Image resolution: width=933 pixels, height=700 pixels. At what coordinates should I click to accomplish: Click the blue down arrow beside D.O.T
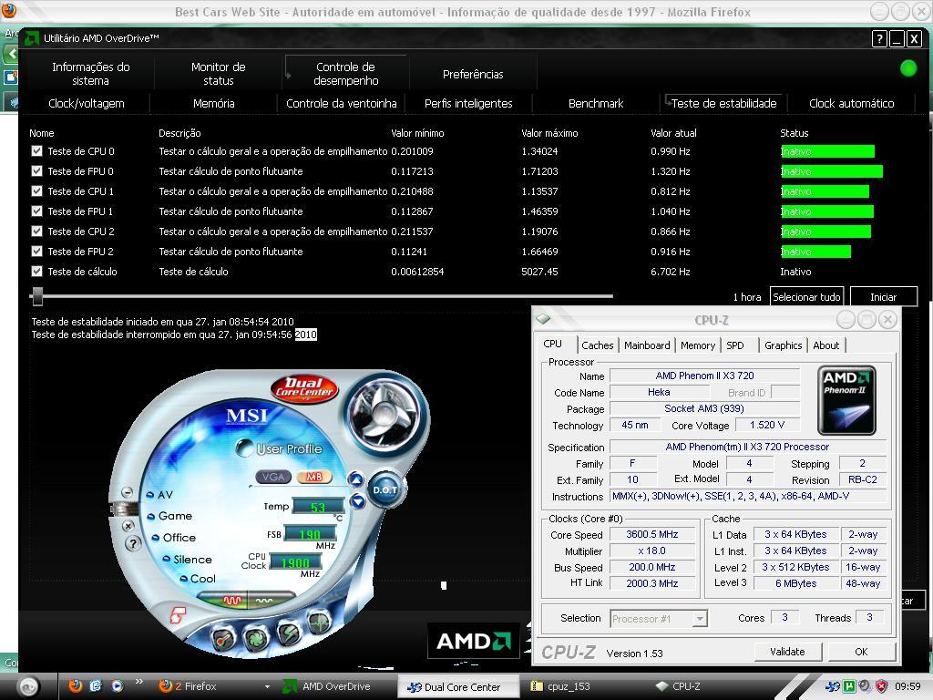[x=357, y=501]
